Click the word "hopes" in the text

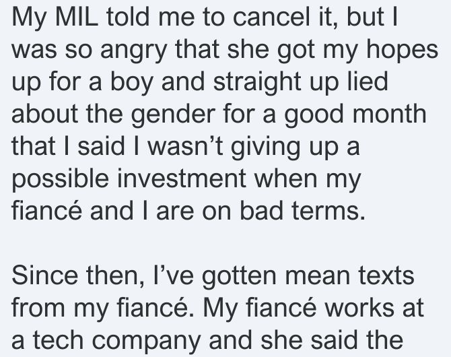(402, 50)
